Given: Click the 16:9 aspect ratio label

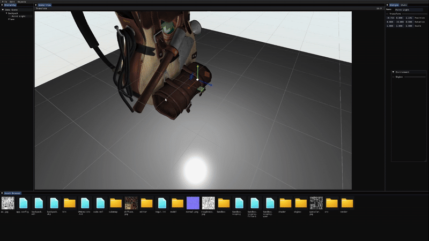Looking at the screenshot, I should coord(379,9).
